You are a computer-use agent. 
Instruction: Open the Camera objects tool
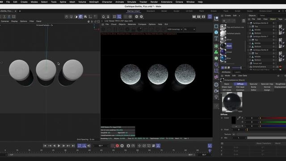(216, 91)
